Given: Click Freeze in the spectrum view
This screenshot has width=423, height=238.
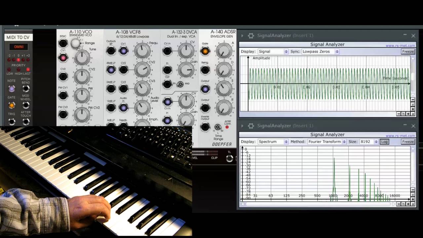Looking at the screenshot, I should [x=408, y=141].
